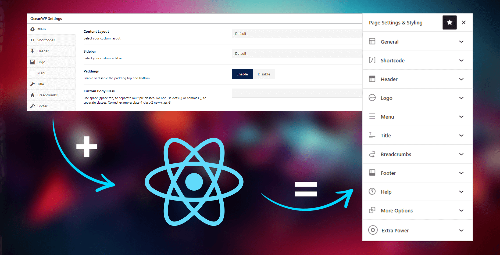Click the Shortcode bracket-slash icon
Screen dimensions: 500x255
point(372,60)
